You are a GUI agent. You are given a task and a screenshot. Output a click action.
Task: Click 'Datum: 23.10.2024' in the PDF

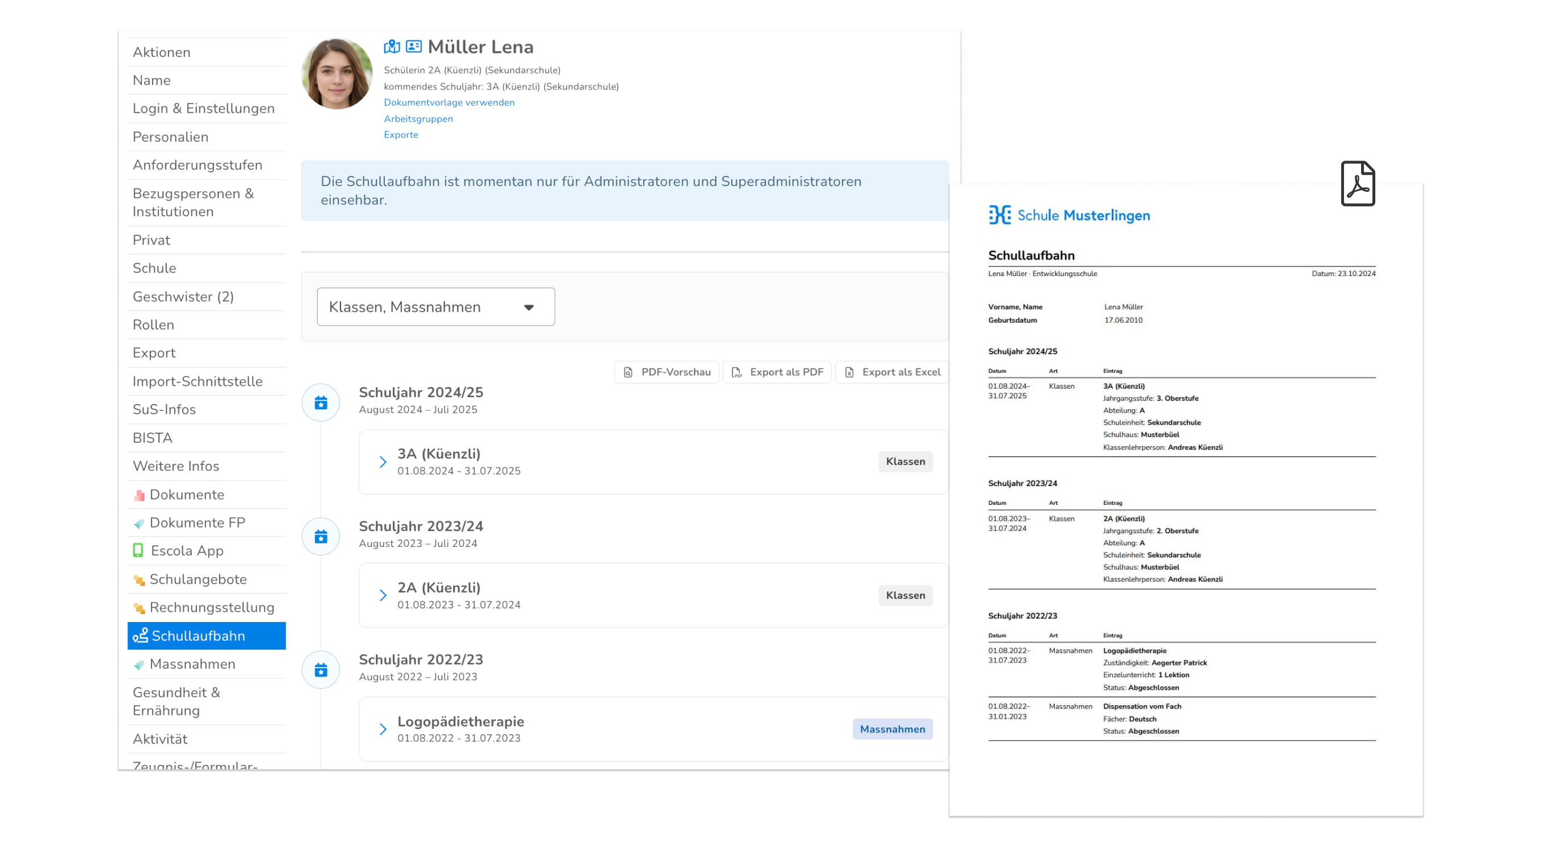pyautogui.click(x=1343, y=274)
